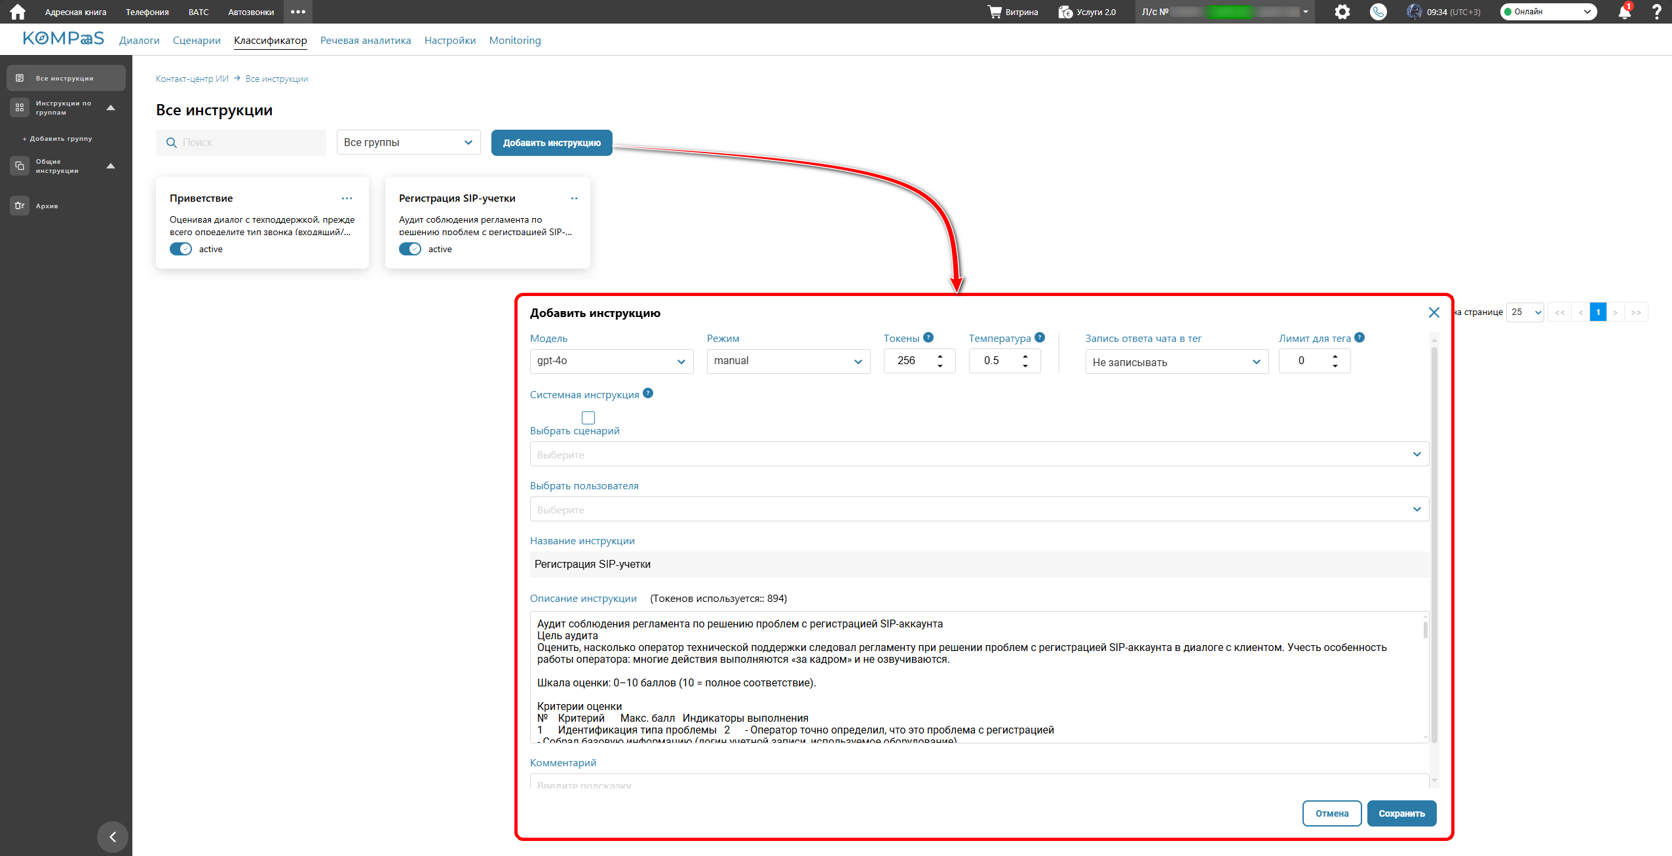The width and height of the screenshot is (1672, 856).
Task: Toggle active switch on Регистрация SIP-учетки card
Action: [x=410, y=249]
